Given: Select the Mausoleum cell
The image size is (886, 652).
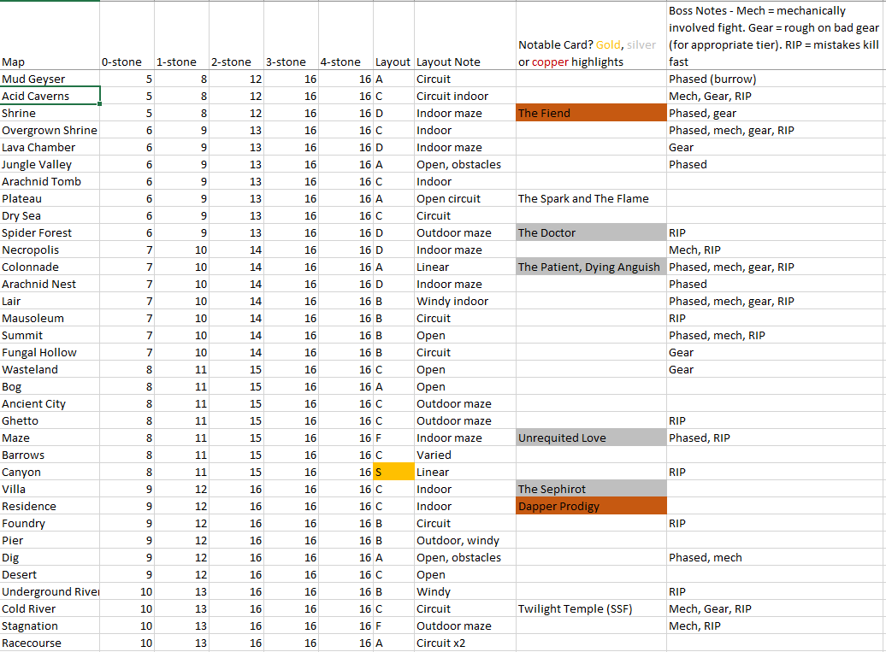Looking at the screenshot, I should point(50,318).
